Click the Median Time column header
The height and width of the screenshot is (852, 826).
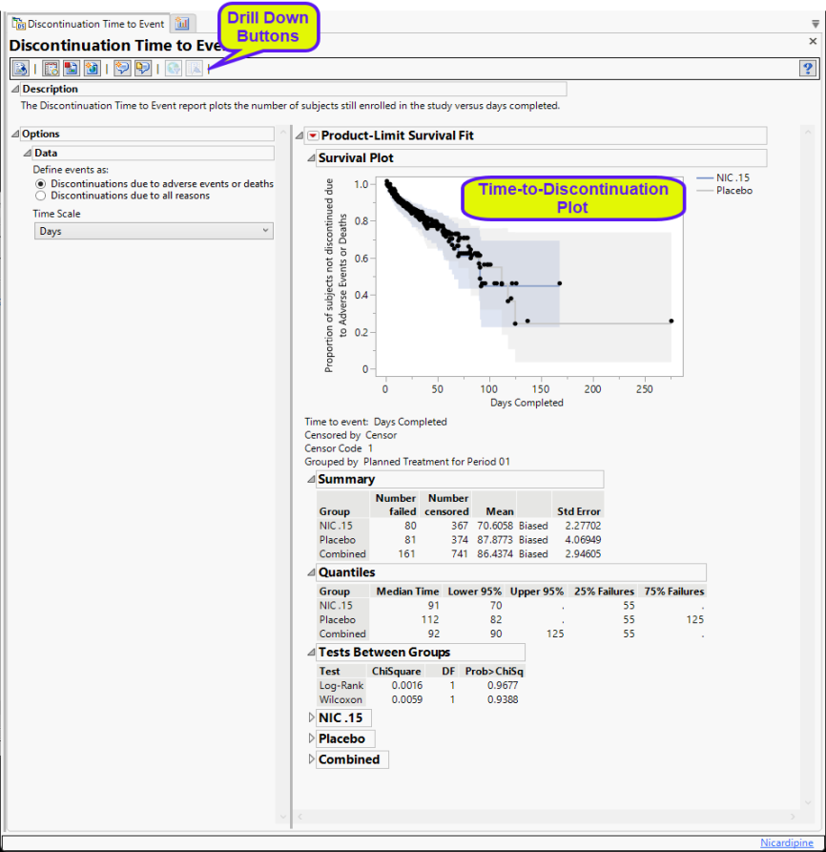coord(407,592)
